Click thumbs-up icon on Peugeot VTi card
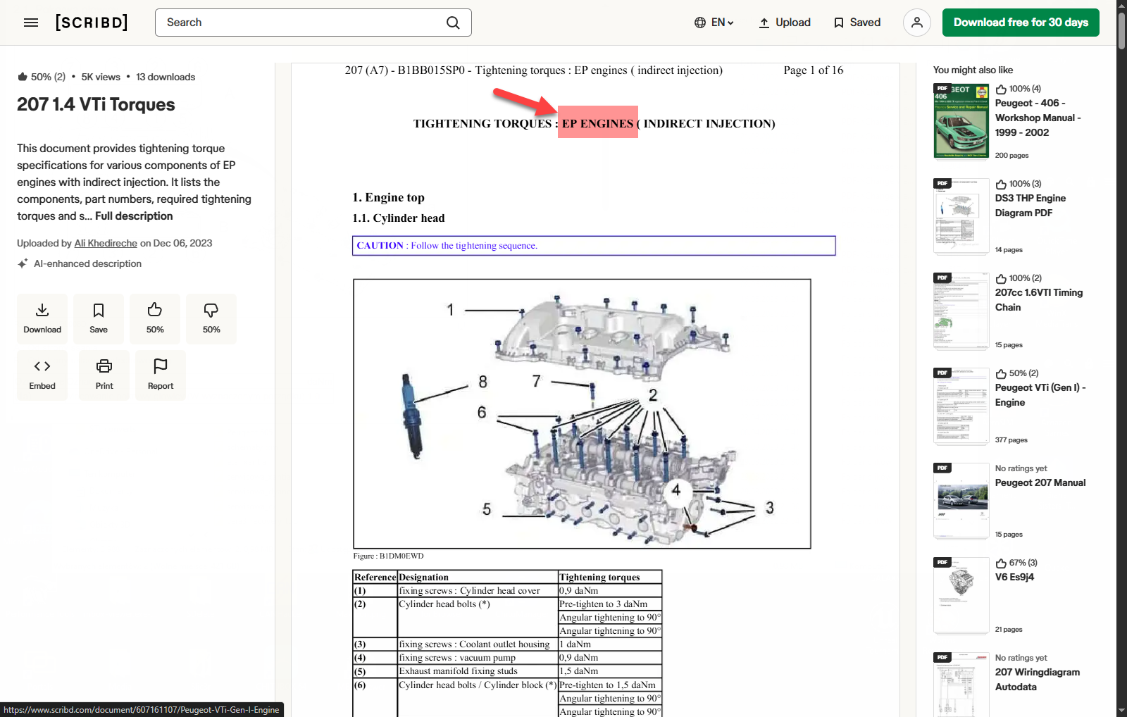The image size is (1127, 717). click(1001, 374)
